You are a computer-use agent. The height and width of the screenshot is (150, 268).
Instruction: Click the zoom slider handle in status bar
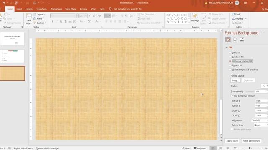click(249, 148)
